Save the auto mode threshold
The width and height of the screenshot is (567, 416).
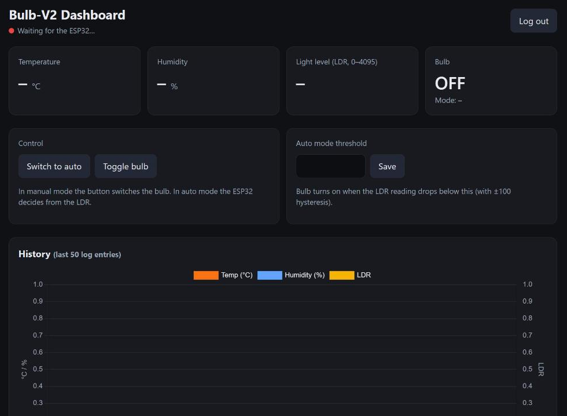click(387, 166)
